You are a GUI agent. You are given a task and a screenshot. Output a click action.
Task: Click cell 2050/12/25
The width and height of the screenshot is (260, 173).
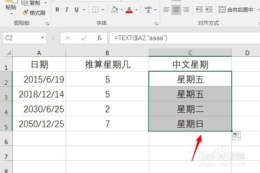click(39, 124)
